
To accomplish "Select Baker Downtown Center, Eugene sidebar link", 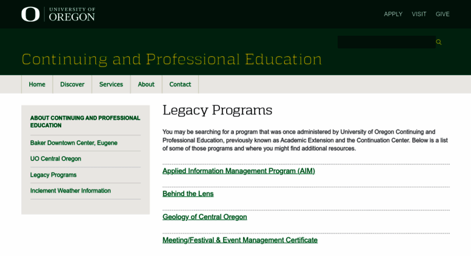I will 73,143.
